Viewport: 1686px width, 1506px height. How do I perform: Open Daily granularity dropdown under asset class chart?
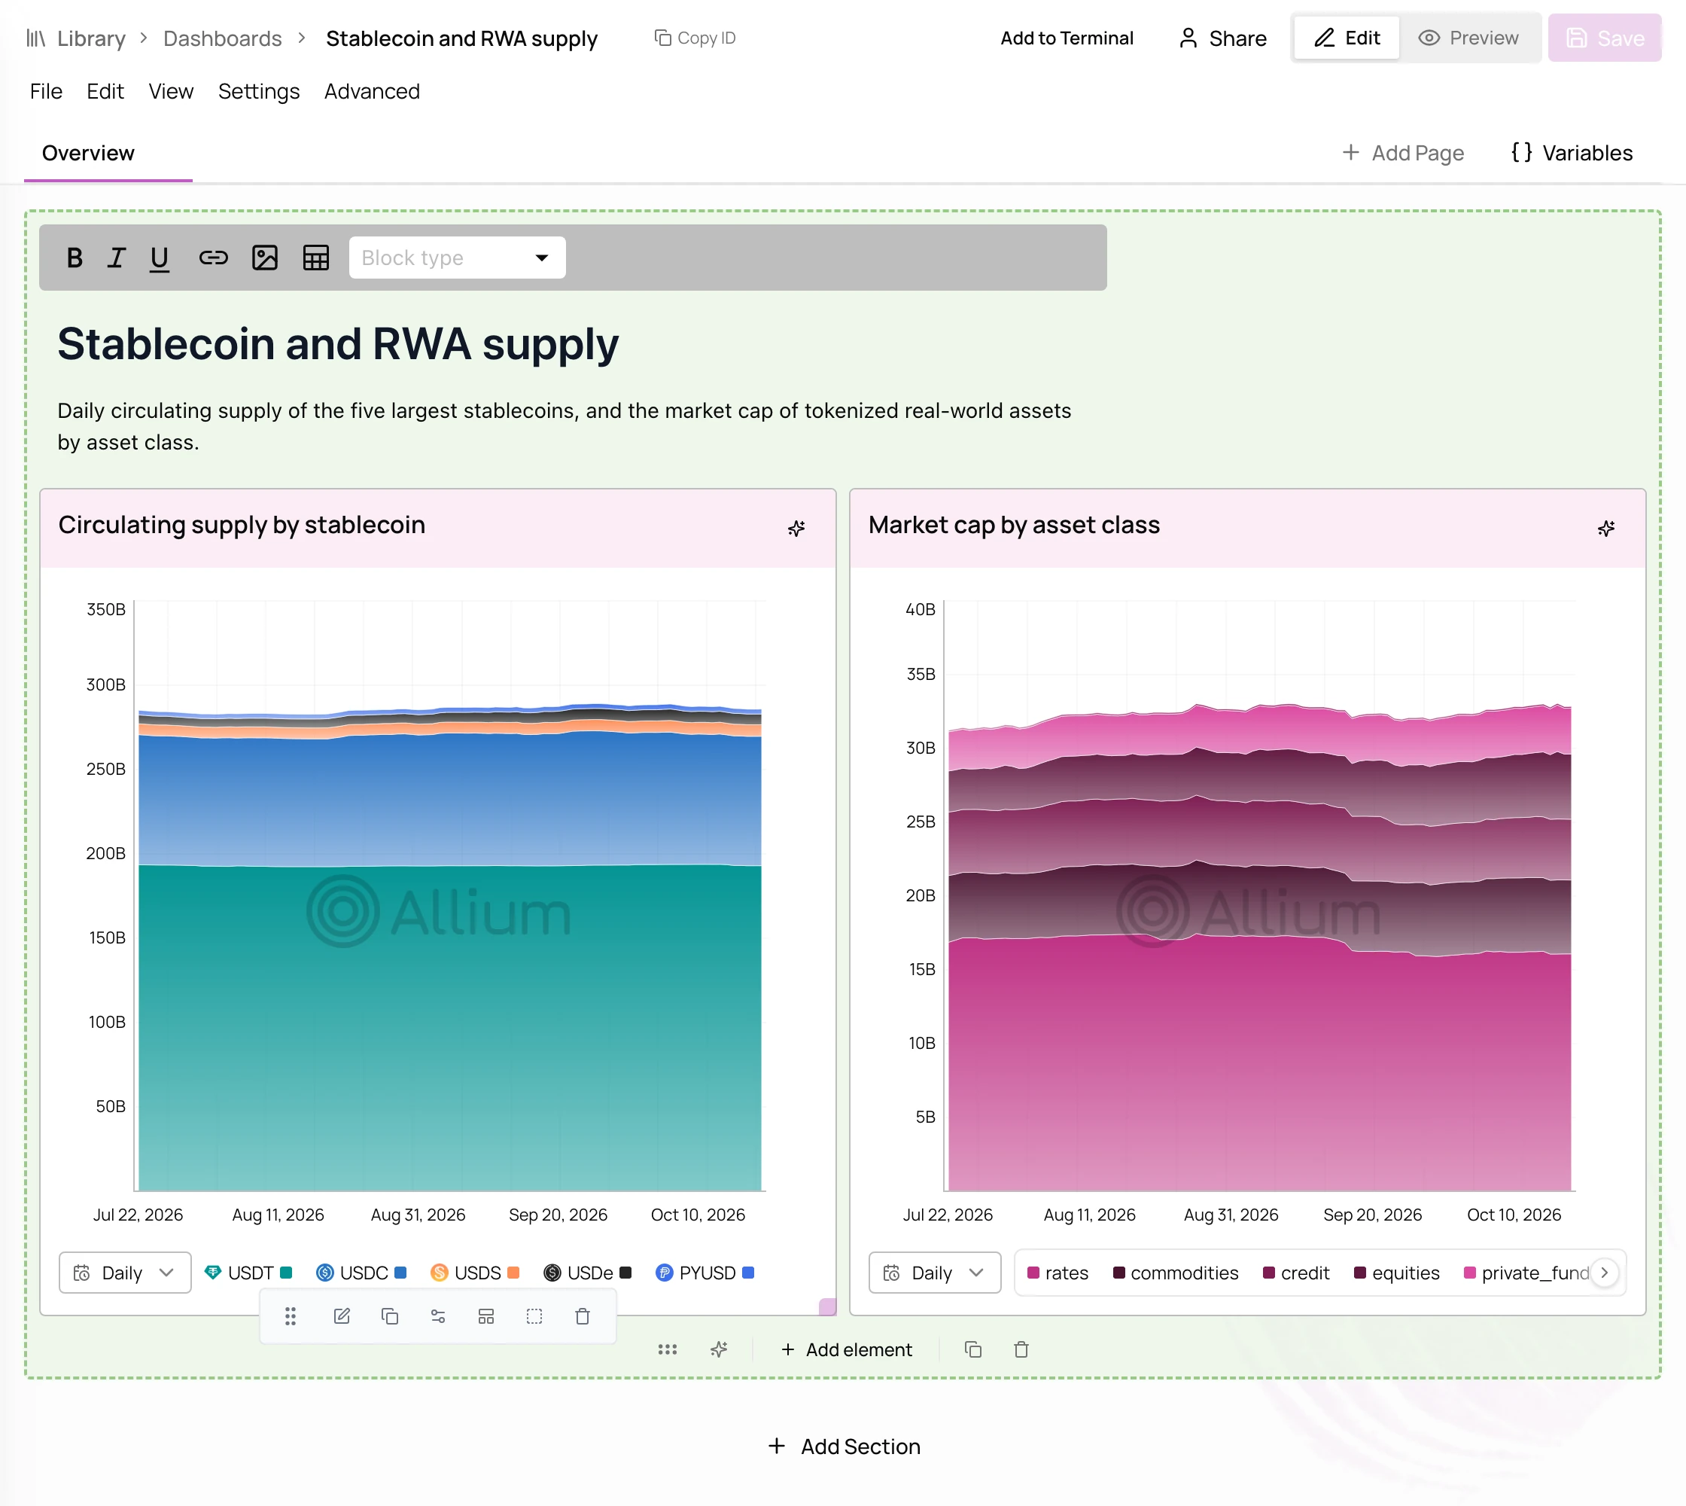pyautogui.click(x=935, y=1273)
